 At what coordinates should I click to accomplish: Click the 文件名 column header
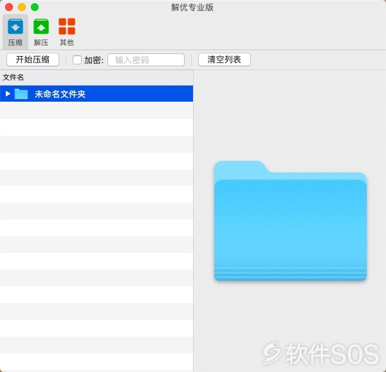coord(96,77)
